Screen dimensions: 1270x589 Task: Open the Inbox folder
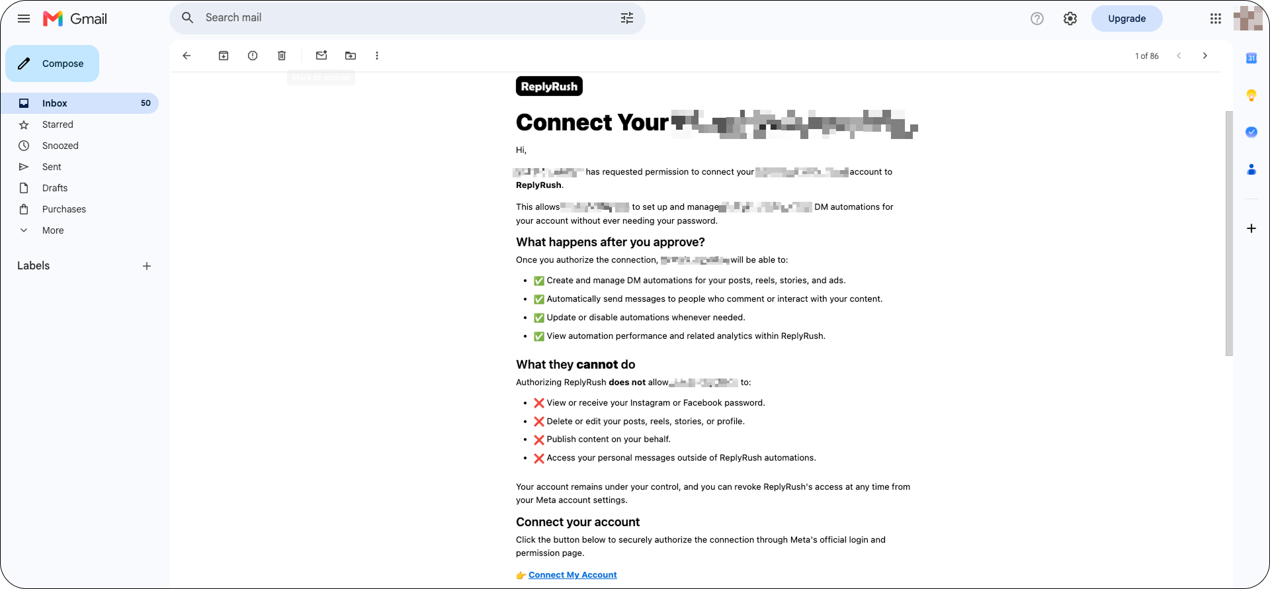click(79, 103)
